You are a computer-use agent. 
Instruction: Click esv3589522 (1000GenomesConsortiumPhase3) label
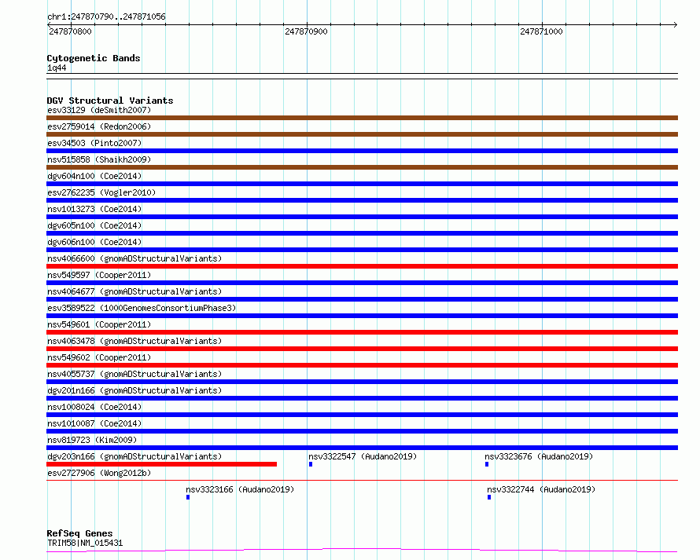click(x=142, y=308)
